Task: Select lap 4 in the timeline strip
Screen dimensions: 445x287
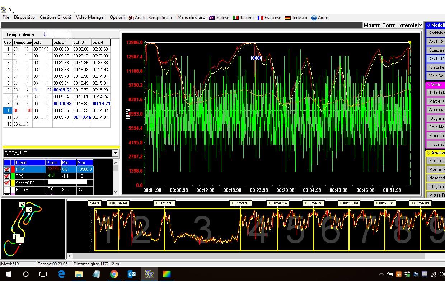Action: pyautogui.click(x=258, y=230)
